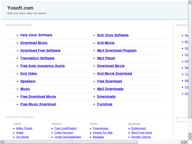Focus the search input field at right
This screenshot has height=144, width=192.
point(182,120)
